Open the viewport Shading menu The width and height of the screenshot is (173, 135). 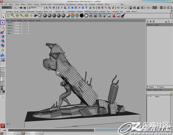pos(13,21)
